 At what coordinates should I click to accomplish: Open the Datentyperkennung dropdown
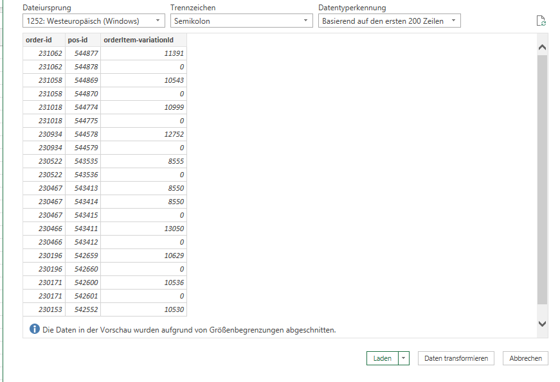click(389, 21)
